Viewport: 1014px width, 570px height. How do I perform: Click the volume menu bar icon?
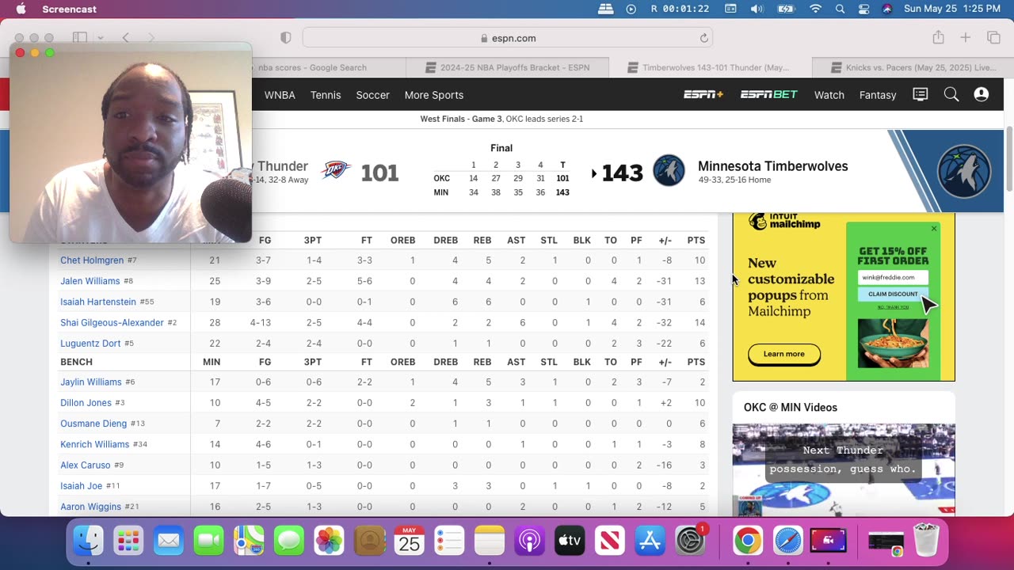(x=757, y=9)
